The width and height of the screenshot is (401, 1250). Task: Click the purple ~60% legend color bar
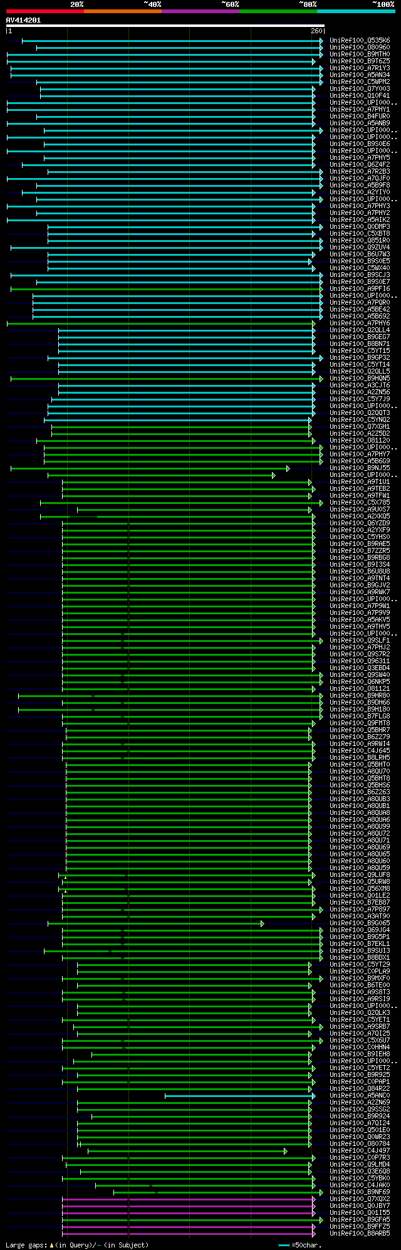(200, 11)
